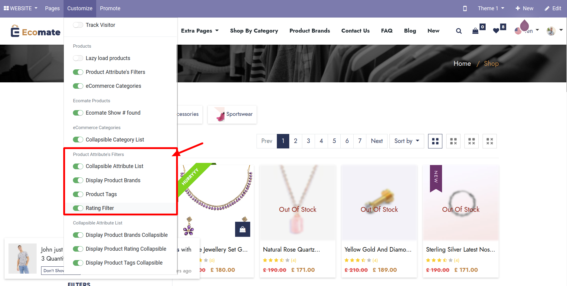Open the Theme 1 dropdown
This screenshot has width=567, height=286.
pos(491,8)
